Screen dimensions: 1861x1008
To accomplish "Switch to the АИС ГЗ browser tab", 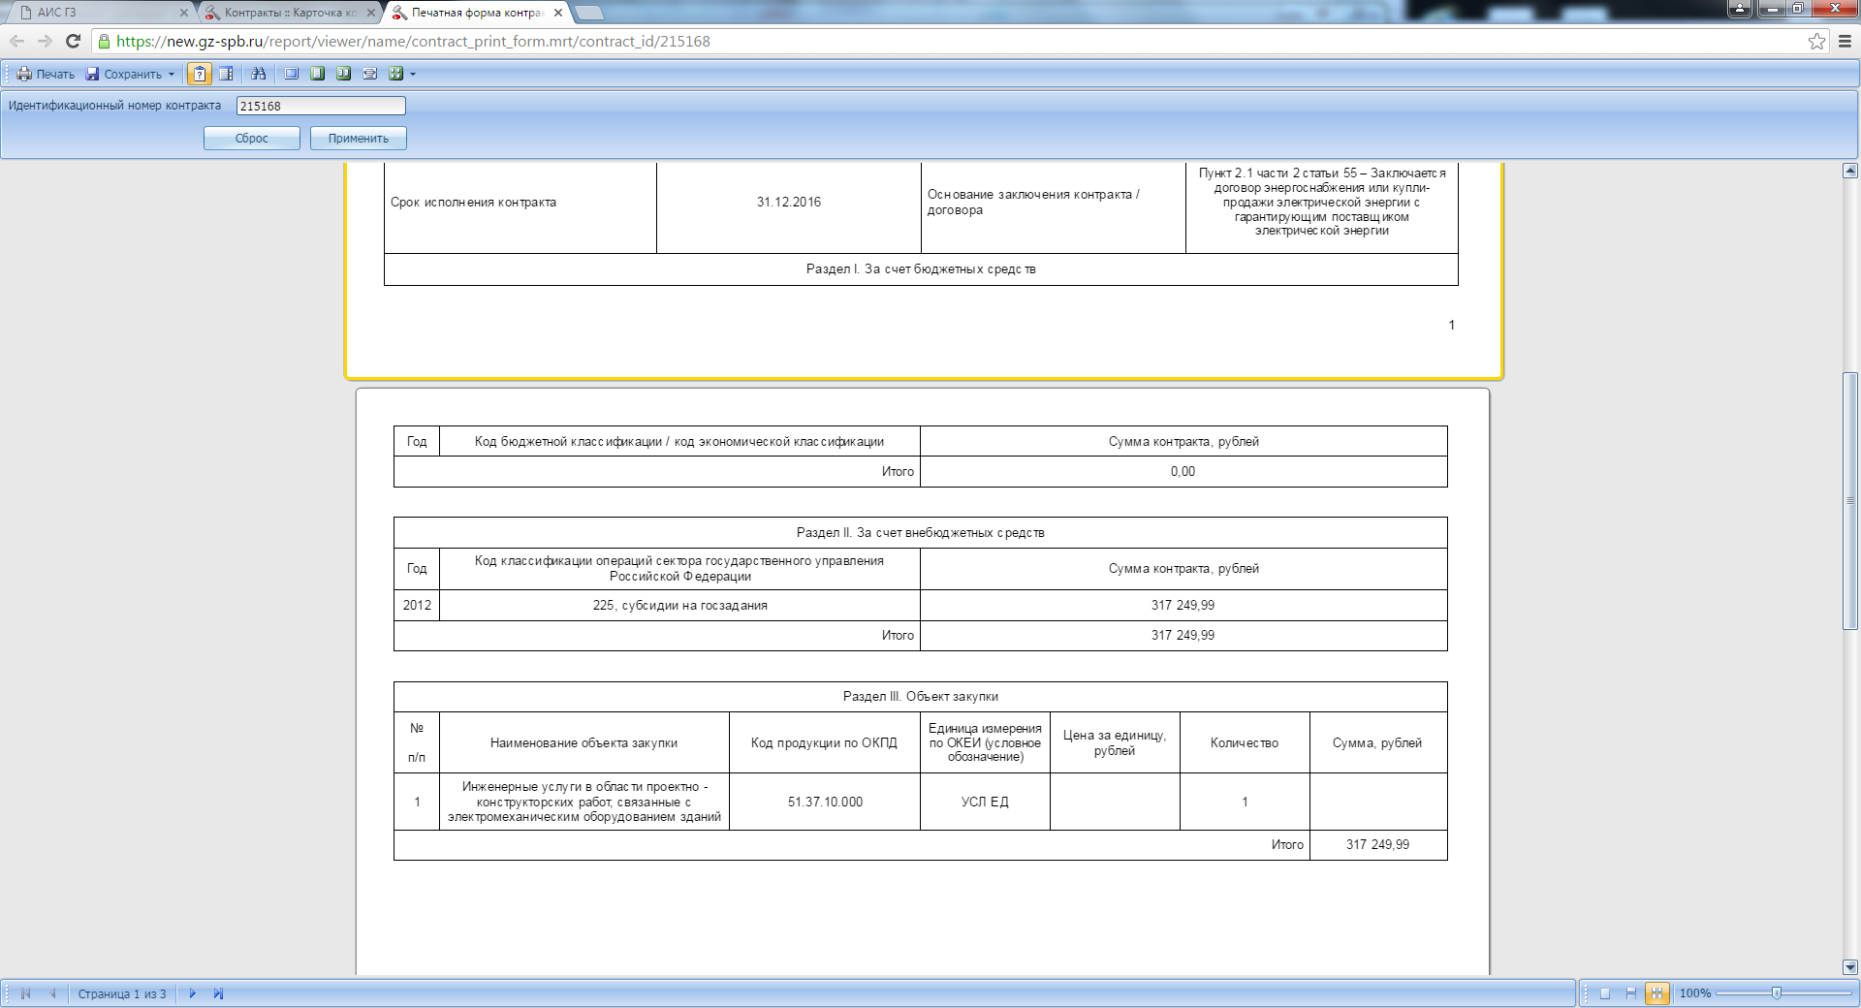I will coord(97,13).
